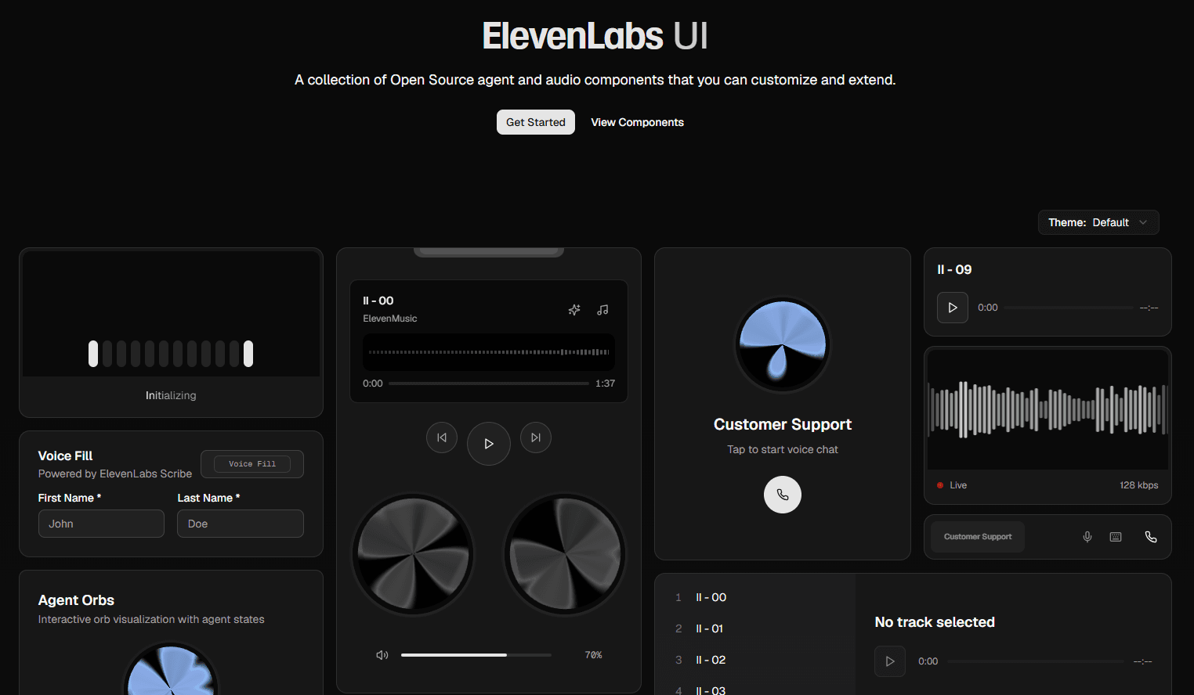Click the Get Started button

click(536, 122)
